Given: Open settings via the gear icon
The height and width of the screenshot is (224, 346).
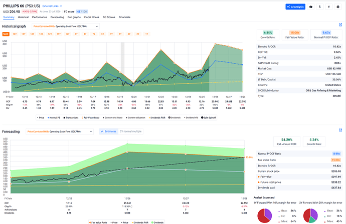Looking at the screenshot, I should [x=338, y=7].
